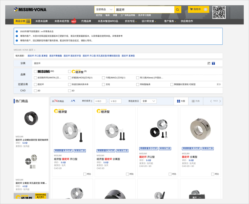The width and height of the screenshot is (249, 204).
Task: Tick compare (对比) for 经济型 固定环 开口型
Action: [85, 174]
